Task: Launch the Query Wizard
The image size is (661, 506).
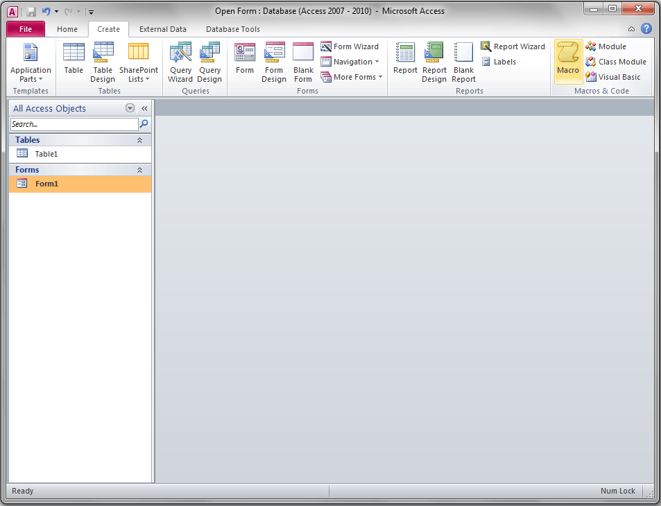Action: pos(180,62)
